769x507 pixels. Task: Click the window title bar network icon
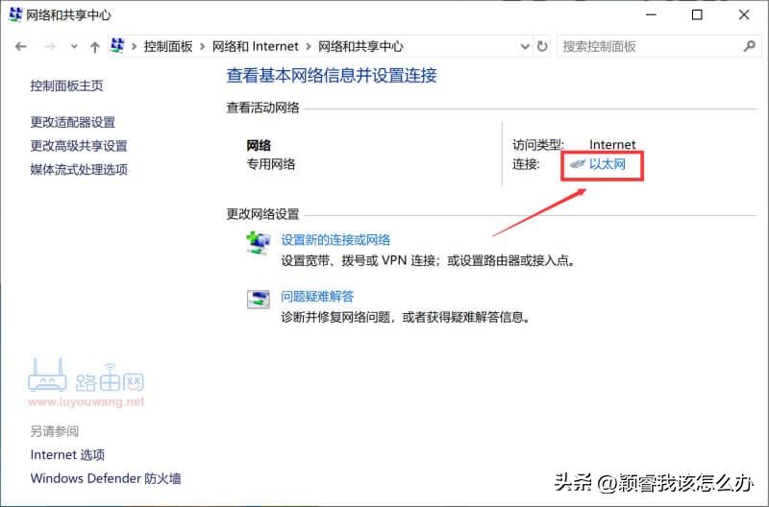click(x=15, y=14)
